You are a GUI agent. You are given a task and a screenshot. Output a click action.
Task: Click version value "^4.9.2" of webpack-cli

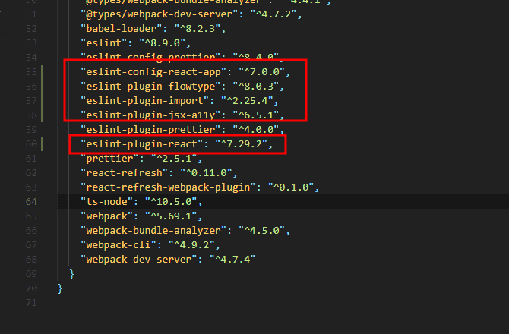click(x=191, y=245)
